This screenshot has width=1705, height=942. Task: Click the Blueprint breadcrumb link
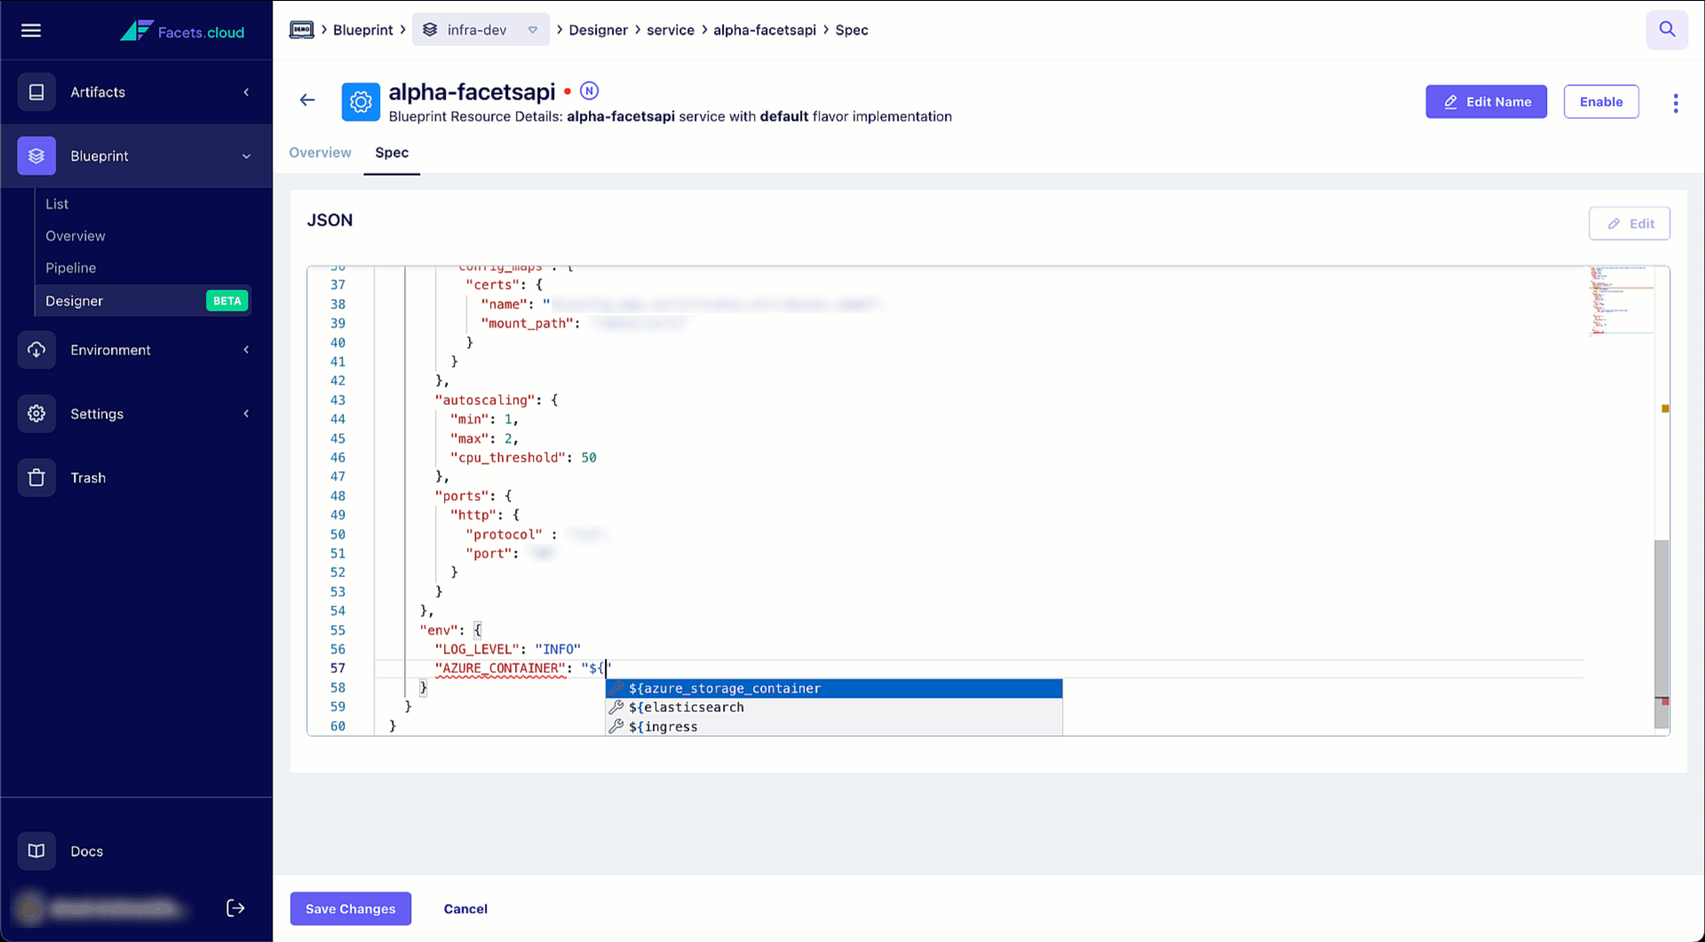(x=363, y=30)
